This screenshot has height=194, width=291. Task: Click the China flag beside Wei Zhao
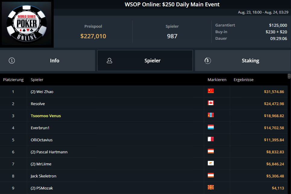[x=210, y=91]
